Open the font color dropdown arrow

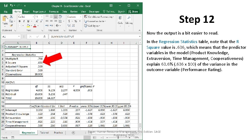click(38, 26)
